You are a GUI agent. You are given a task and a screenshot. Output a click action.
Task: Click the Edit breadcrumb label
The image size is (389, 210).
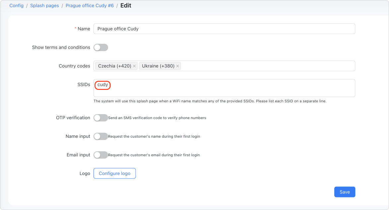tap(126, 5)
